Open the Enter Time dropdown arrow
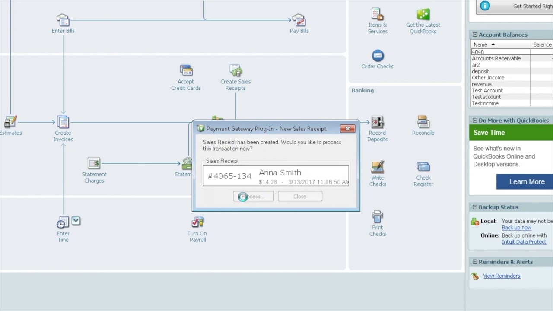This screenshot has height=311, width=553. [76, 221]
